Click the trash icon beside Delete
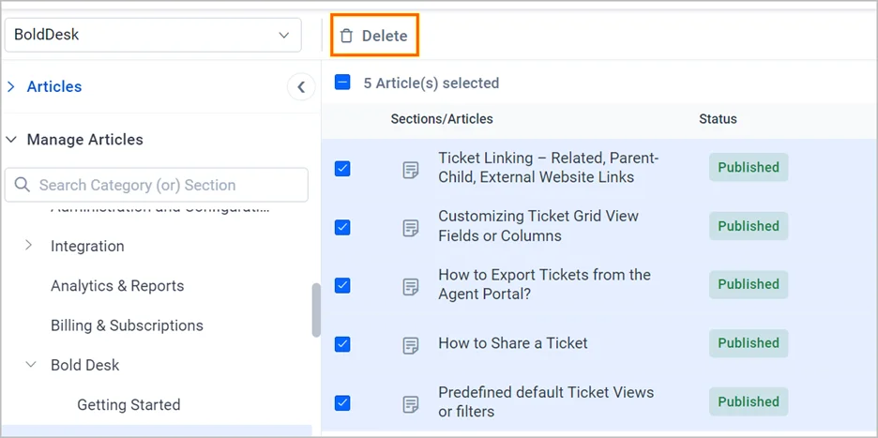 347,36
